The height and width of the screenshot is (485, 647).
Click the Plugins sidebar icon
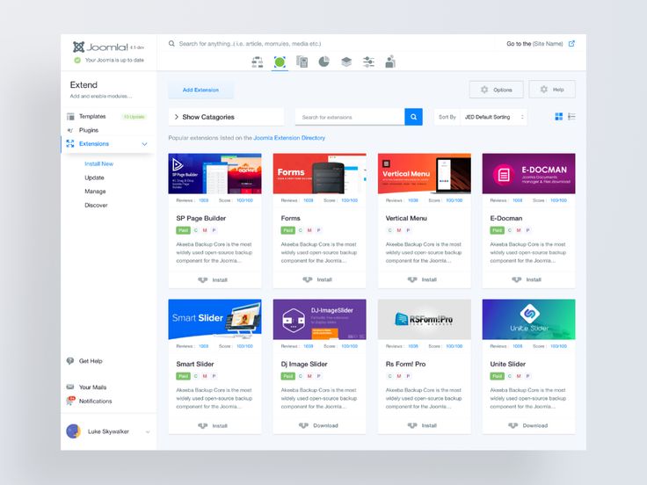point(70,130)
